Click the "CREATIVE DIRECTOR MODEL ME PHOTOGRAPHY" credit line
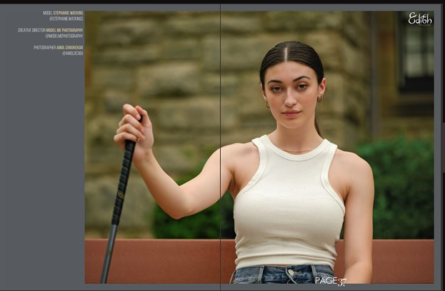The image size is (445, 291). 51,30
